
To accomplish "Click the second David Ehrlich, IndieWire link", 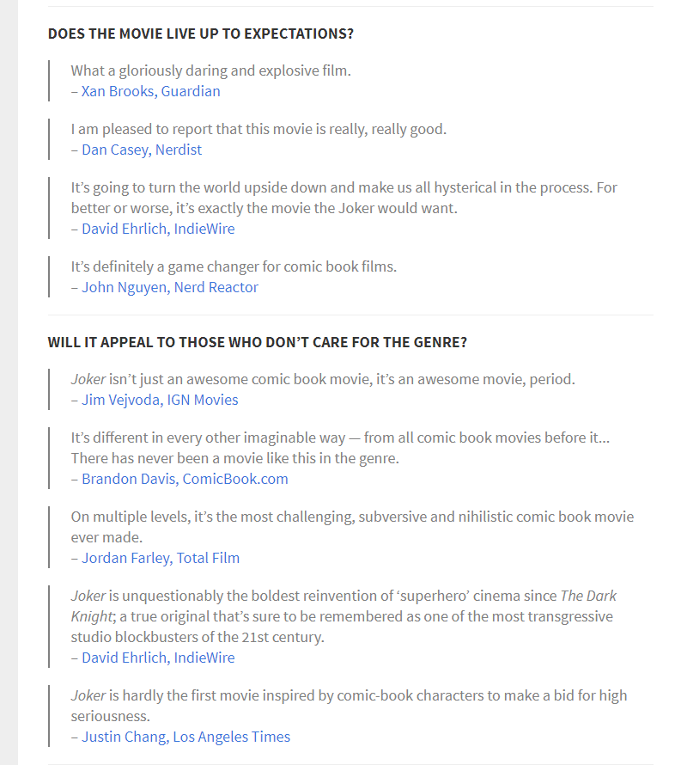I will 158,658.
